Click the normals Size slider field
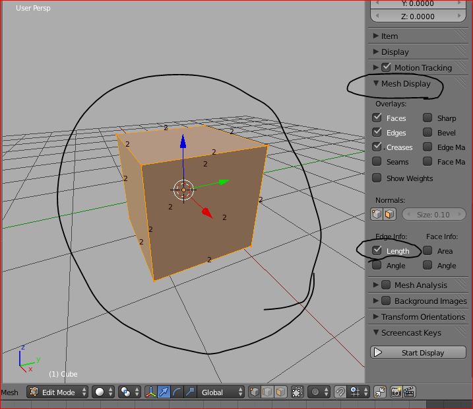 click(x=433, y=214)
